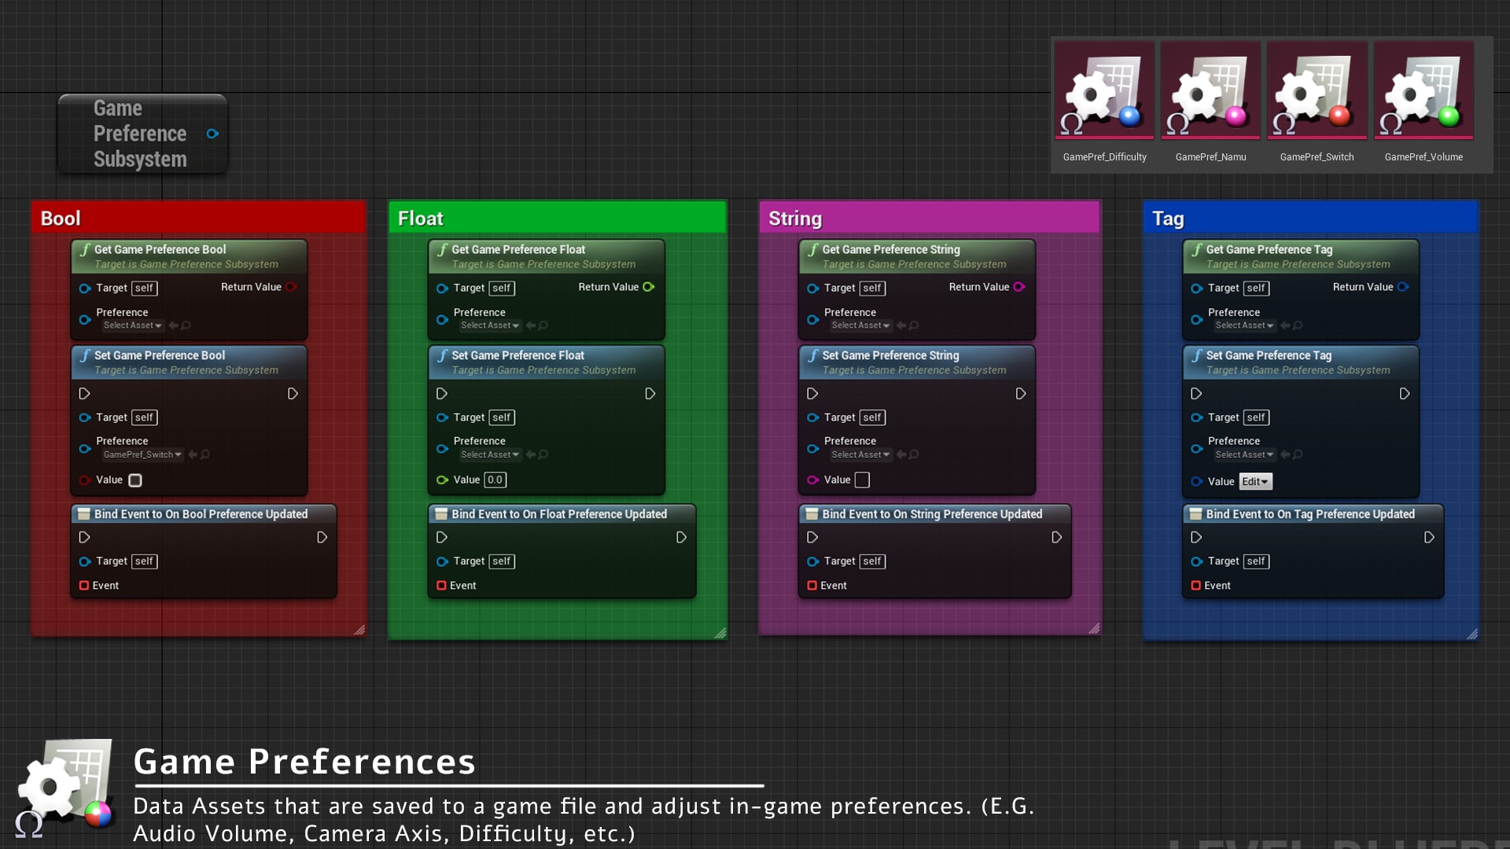Click Target pin in Set Game Preference String
The height and width of the screenshot is (849, 1510).
812,418
